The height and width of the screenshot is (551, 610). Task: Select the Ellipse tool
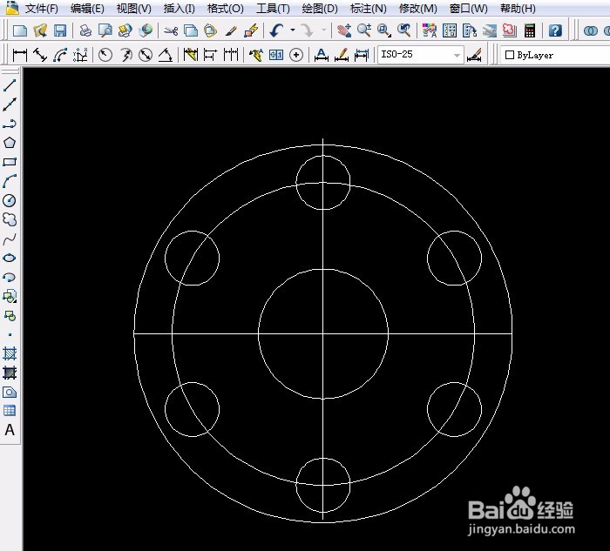10,258
